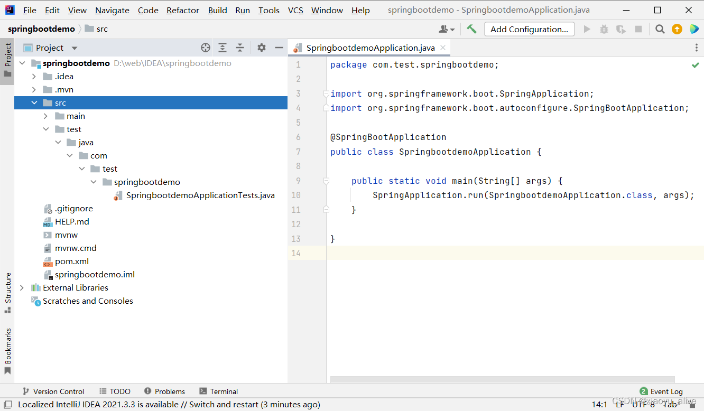Screen dimensions: 704x411
Task: Collapse the java folder
Action: pyautogui.click(x=58, y=143)
